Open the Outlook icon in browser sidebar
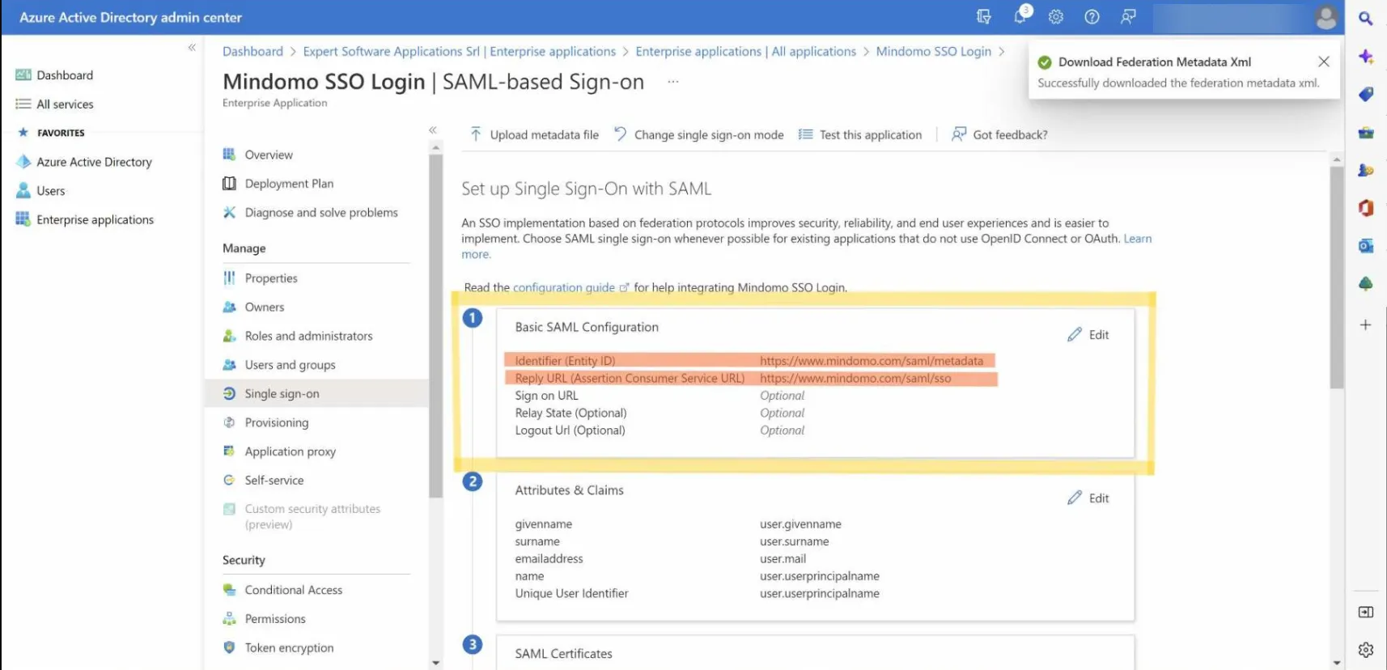Viewport: 1387px width, 670px height. [x=1366, y=246]
